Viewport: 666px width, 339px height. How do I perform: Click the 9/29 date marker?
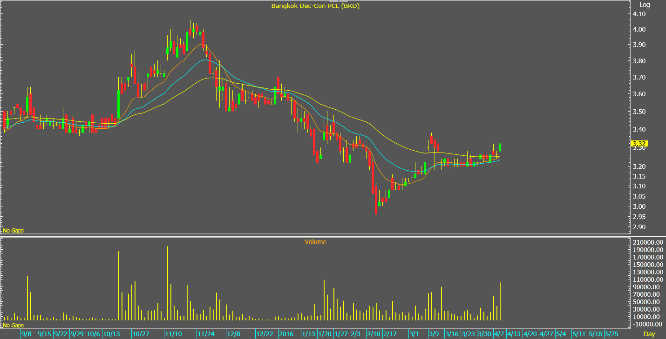pos(77,334)
